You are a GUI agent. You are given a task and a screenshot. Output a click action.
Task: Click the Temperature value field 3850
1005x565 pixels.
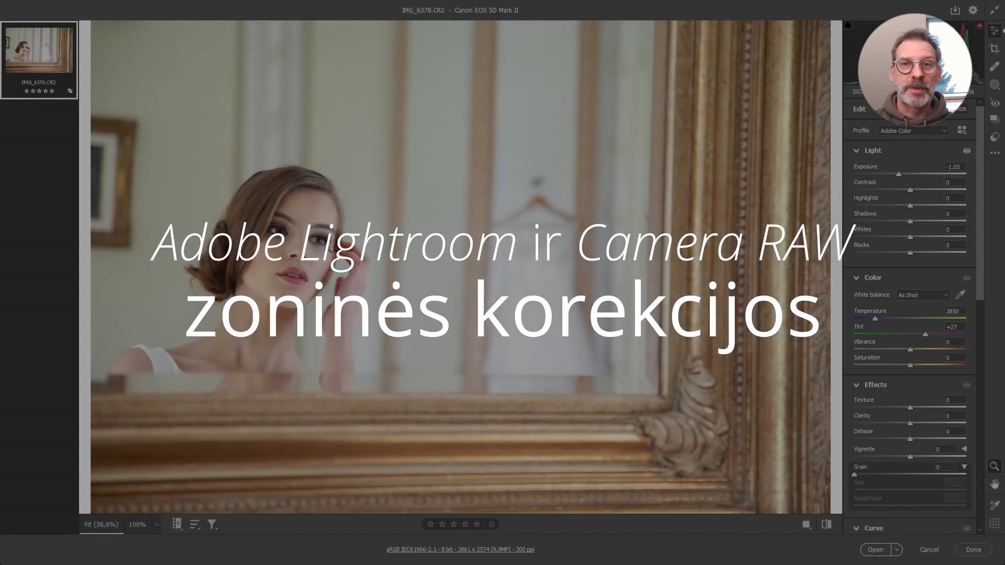click(x=955, y=311)
